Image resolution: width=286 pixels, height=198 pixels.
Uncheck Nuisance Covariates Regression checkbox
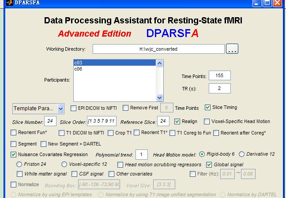tap(14, 155)
